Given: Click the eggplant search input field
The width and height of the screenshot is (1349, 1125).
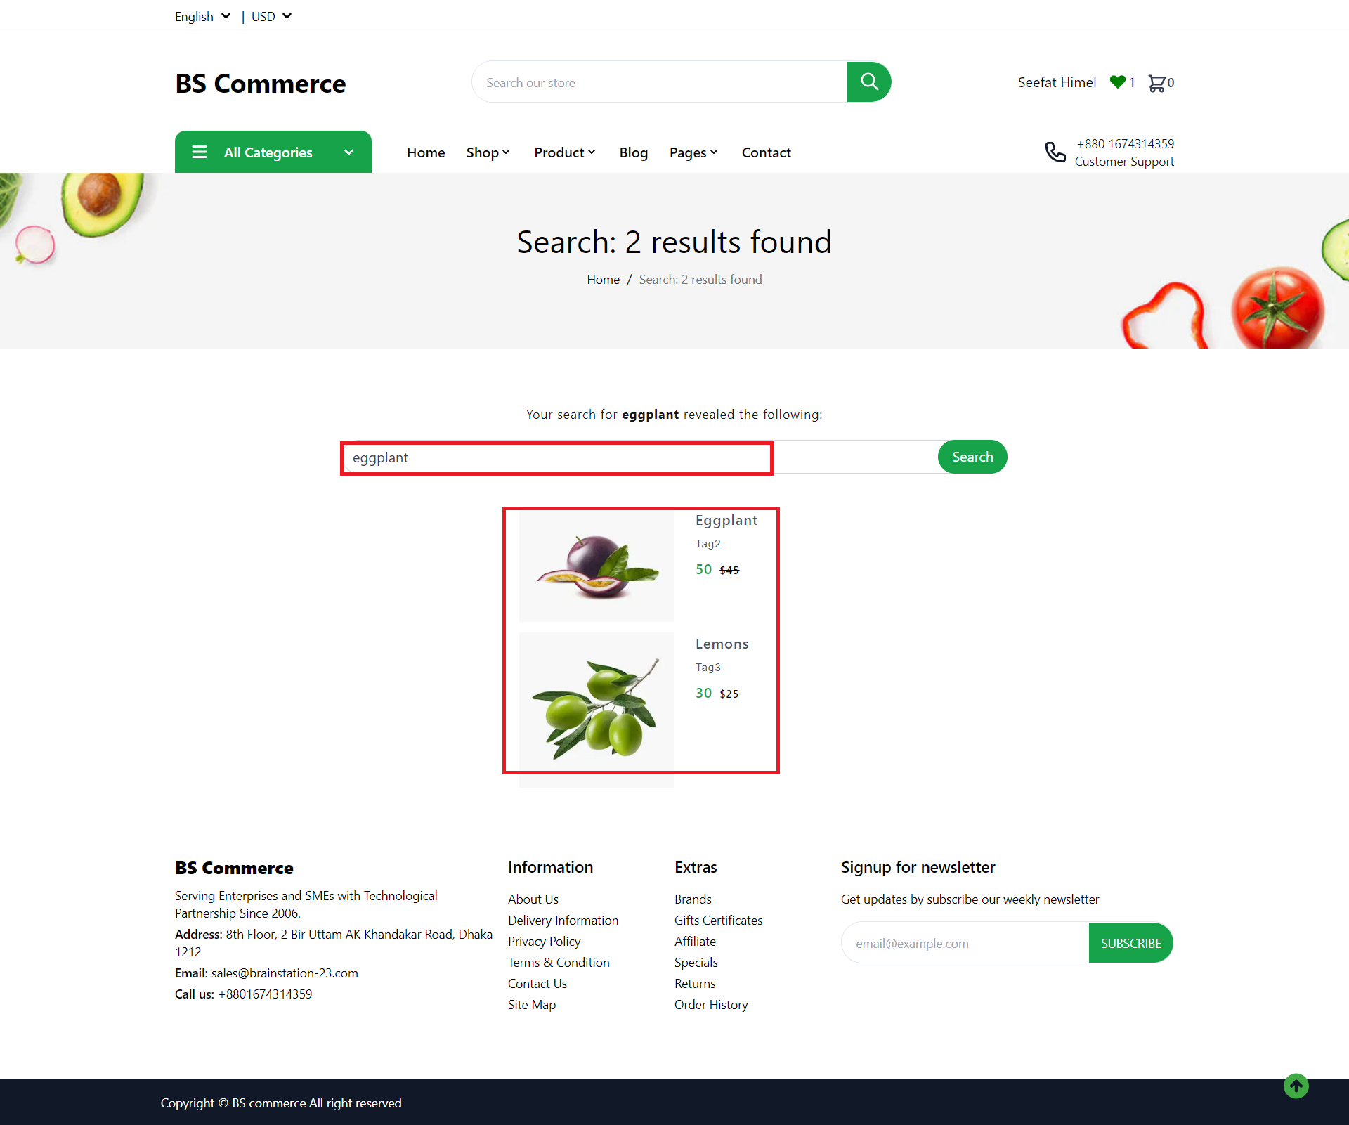Looking at the screenshot, I should point(557,457).
